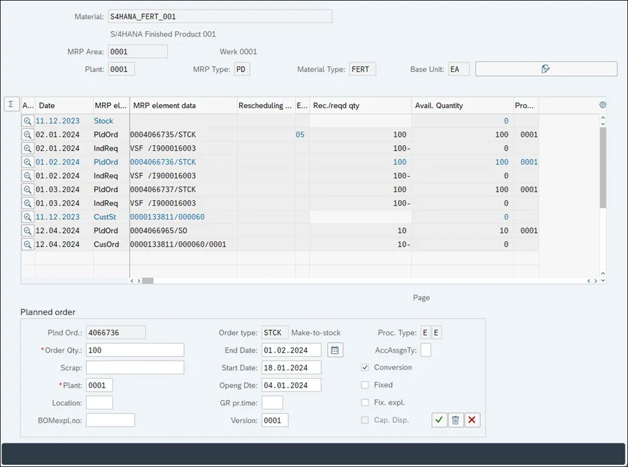
Task: Open details icon for PldOrd 0004066737/STCK row
Action: [27, 190]
